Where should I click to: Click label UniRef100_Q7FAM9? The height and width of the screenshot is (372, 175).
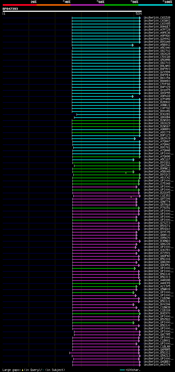point(157,99)
